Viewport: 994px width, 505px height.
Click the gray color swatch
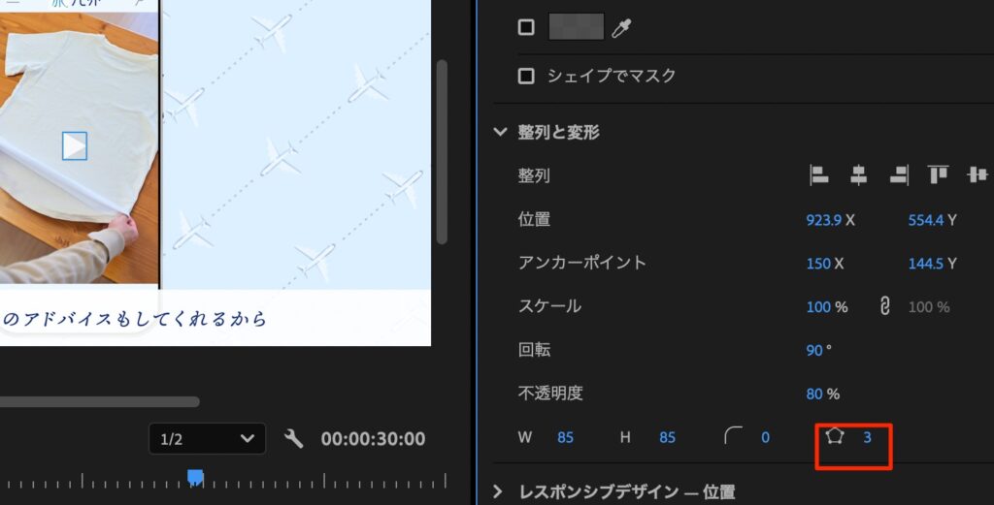point(577,27)
